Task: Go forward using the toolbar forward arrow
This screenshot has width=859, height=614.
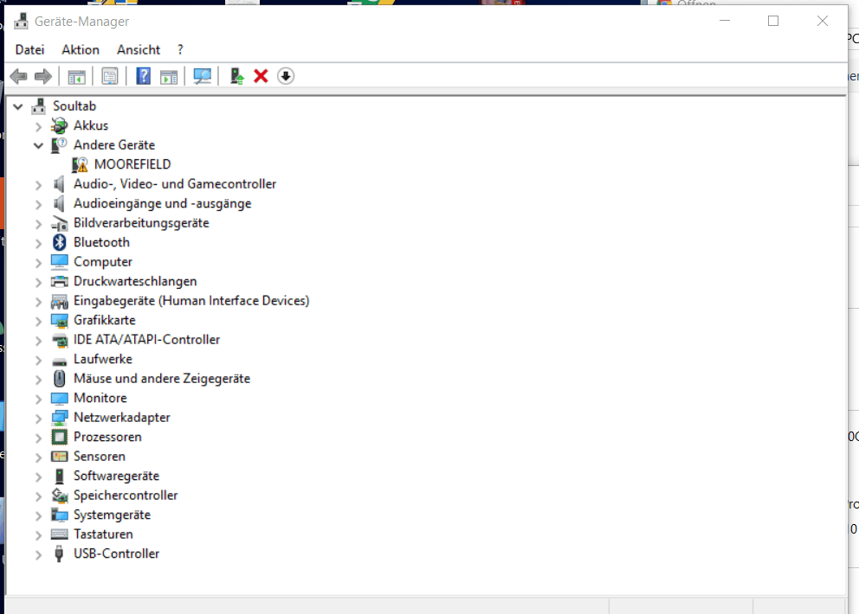Action: tap(43, 76)
